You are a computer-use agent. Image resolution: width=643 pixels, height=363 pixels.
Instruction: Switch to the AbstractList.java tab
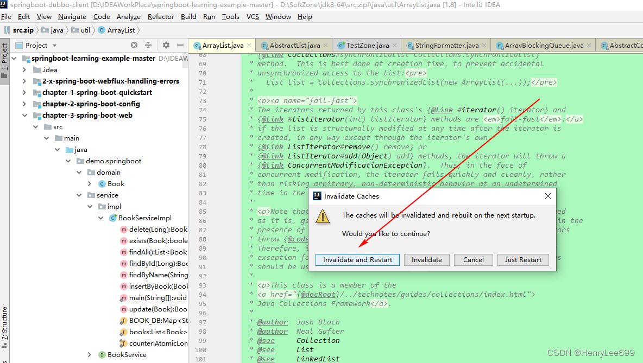pos(294,46)
